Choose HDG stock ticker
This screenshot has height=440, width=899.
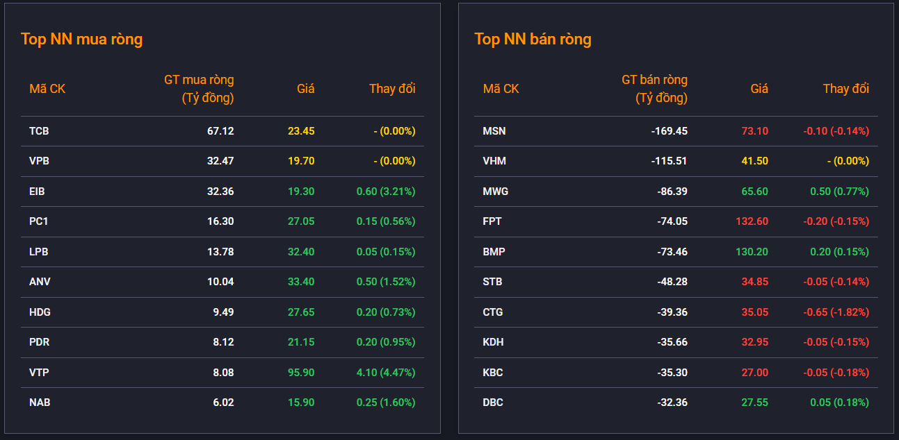(x=40, y=312)
